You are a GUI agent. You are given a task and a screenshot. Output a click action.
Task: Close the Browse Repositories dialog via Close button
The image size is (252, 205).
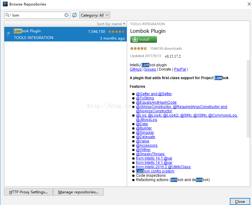[240, 202]
